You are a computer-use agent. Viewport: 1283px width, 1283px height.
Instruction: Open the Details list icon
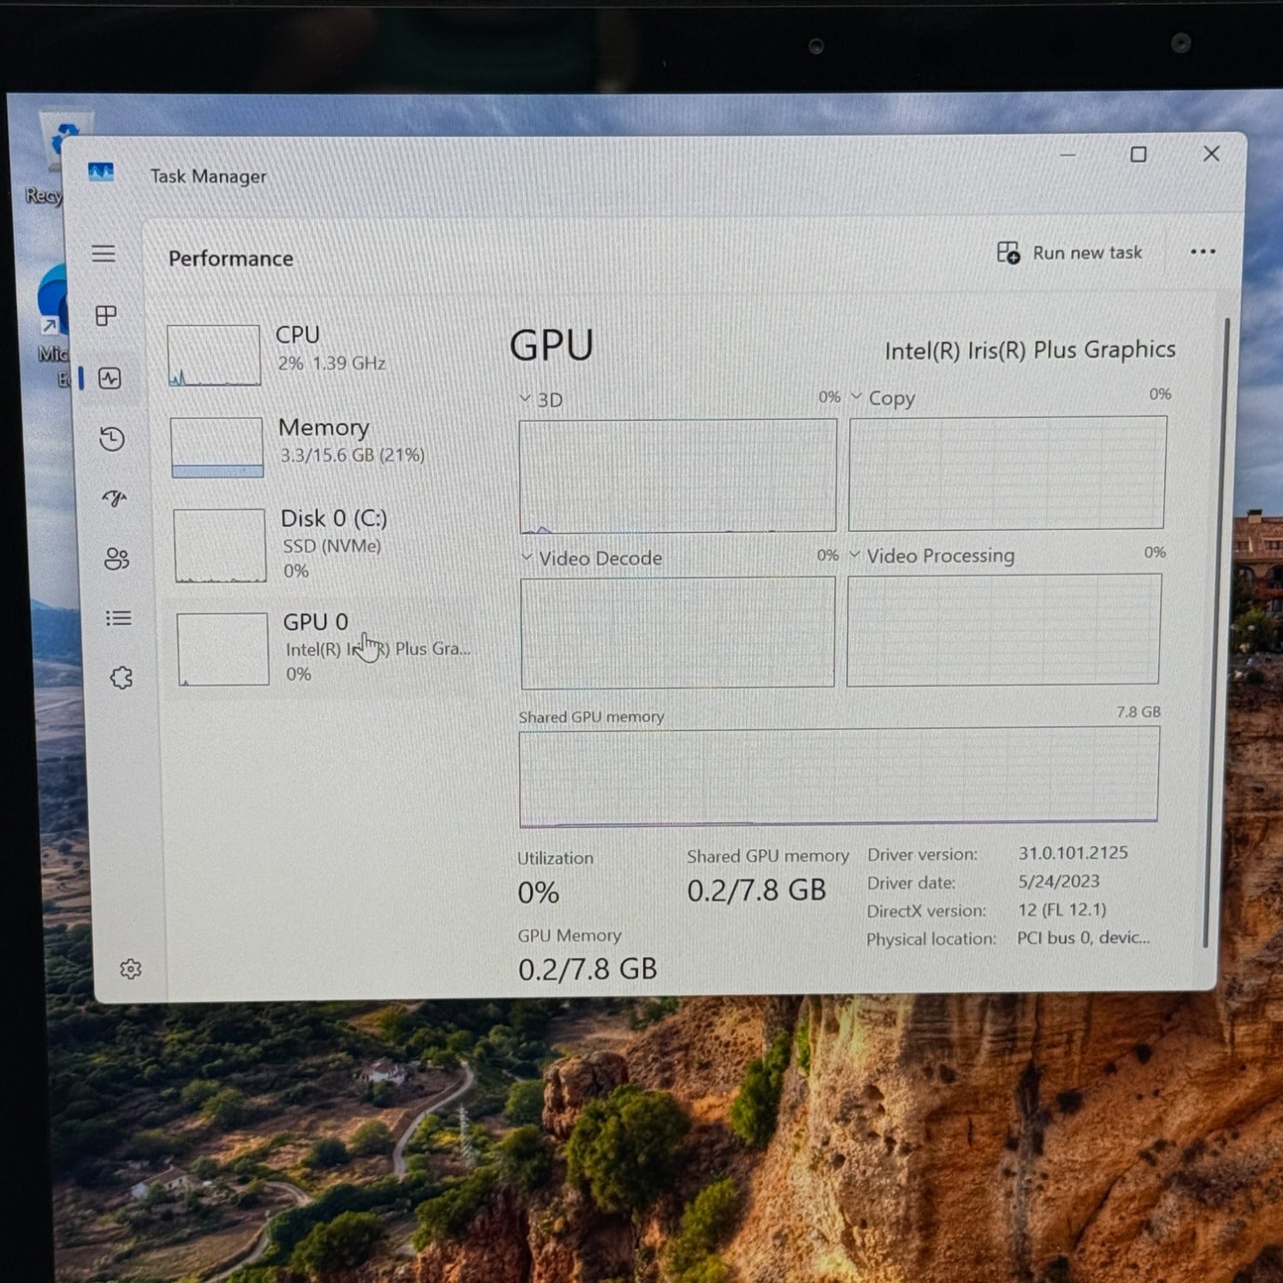pos(118,618)
